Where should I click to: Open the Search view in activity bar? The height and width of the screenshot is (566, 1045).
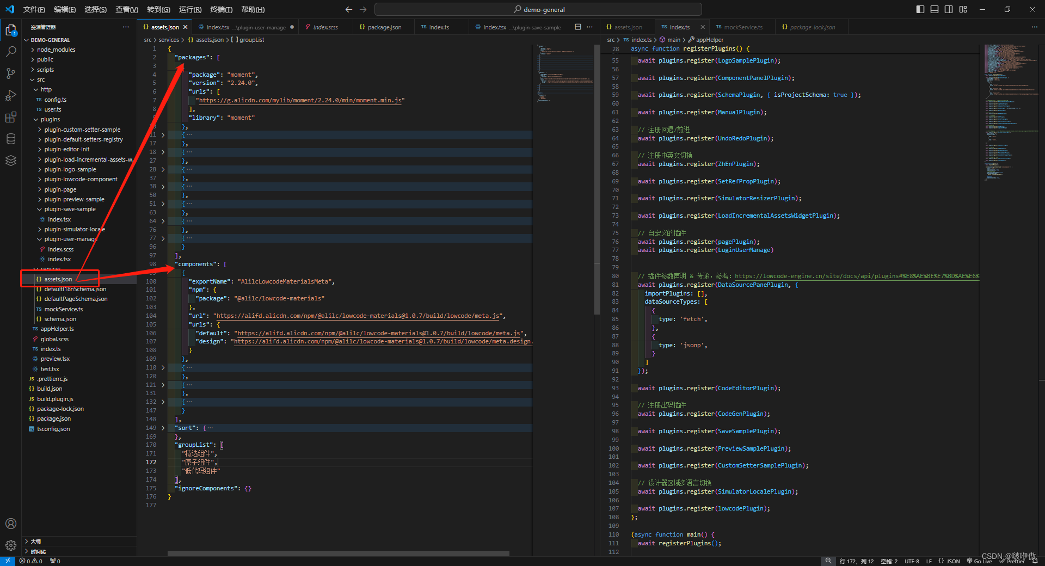tap(11, 52)
